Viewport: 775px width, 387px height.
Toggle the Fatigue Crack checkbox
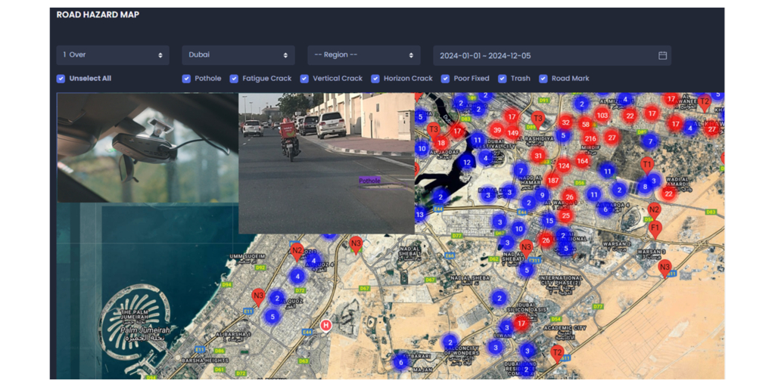[235, 79]
